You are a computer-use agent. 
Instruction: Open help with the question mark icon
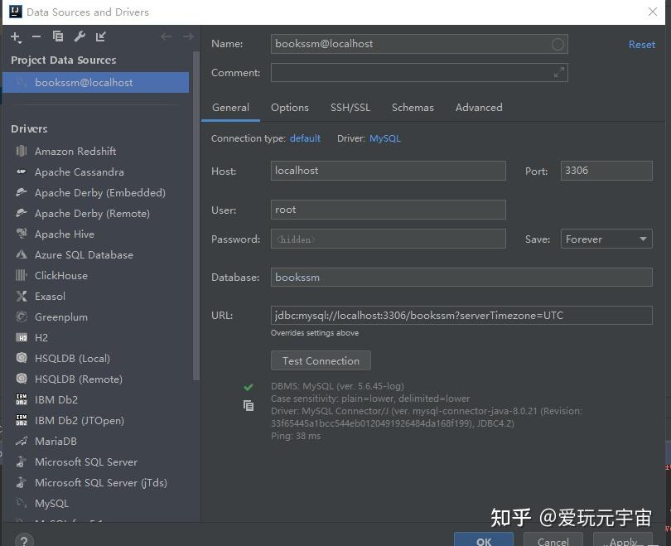(x=23, y=539)
